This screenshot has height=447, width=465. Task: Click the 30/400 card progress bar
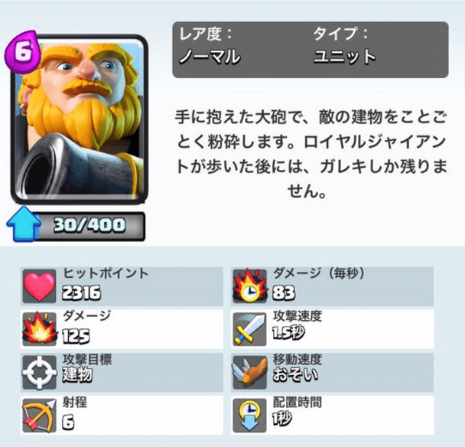pos(89,226)
